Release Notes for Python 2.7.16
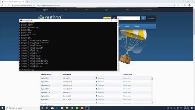The width and height of the screenshot is (195, 110). [127, 93]
